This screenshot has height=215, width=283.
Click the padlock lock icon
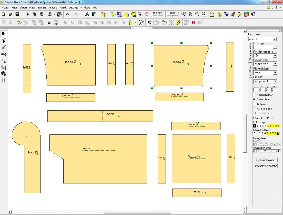pyautogui.click(x=49, y=22)
